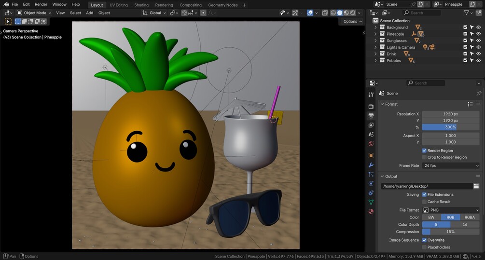Viewport: 485px width, 260px height.
Task: Open the Tool properties tab
Action: click(x=371, y=95)
